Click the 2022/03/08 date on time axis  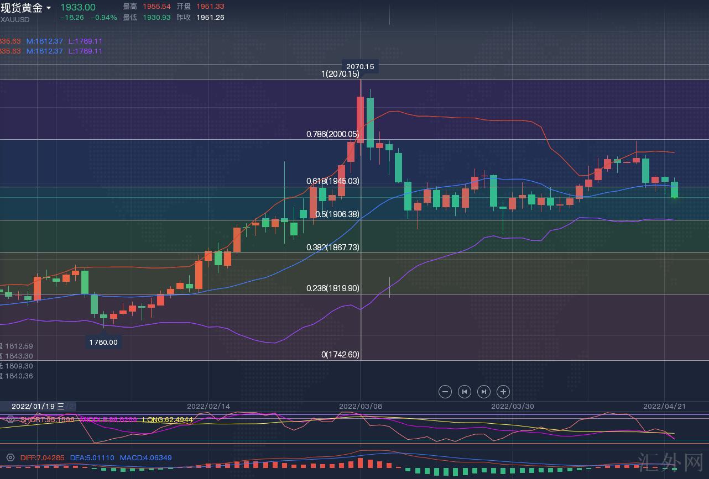pyautogui.click(x=360, y=406)
